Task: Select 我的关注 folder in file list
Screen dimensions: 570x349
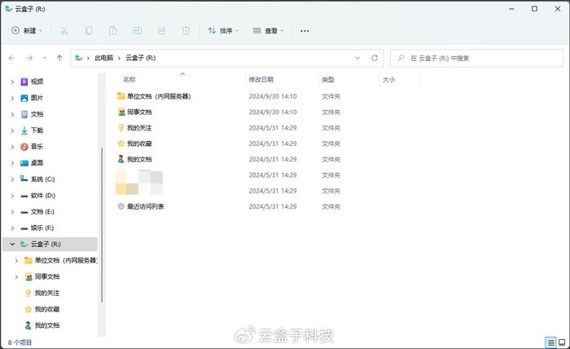Action: click(x=135, y=128)
